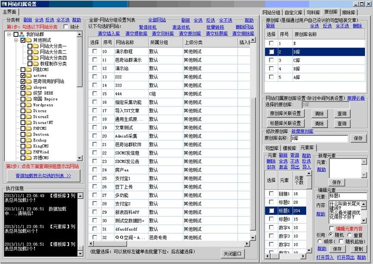Check the selection box for D库 row

[271, 52]
